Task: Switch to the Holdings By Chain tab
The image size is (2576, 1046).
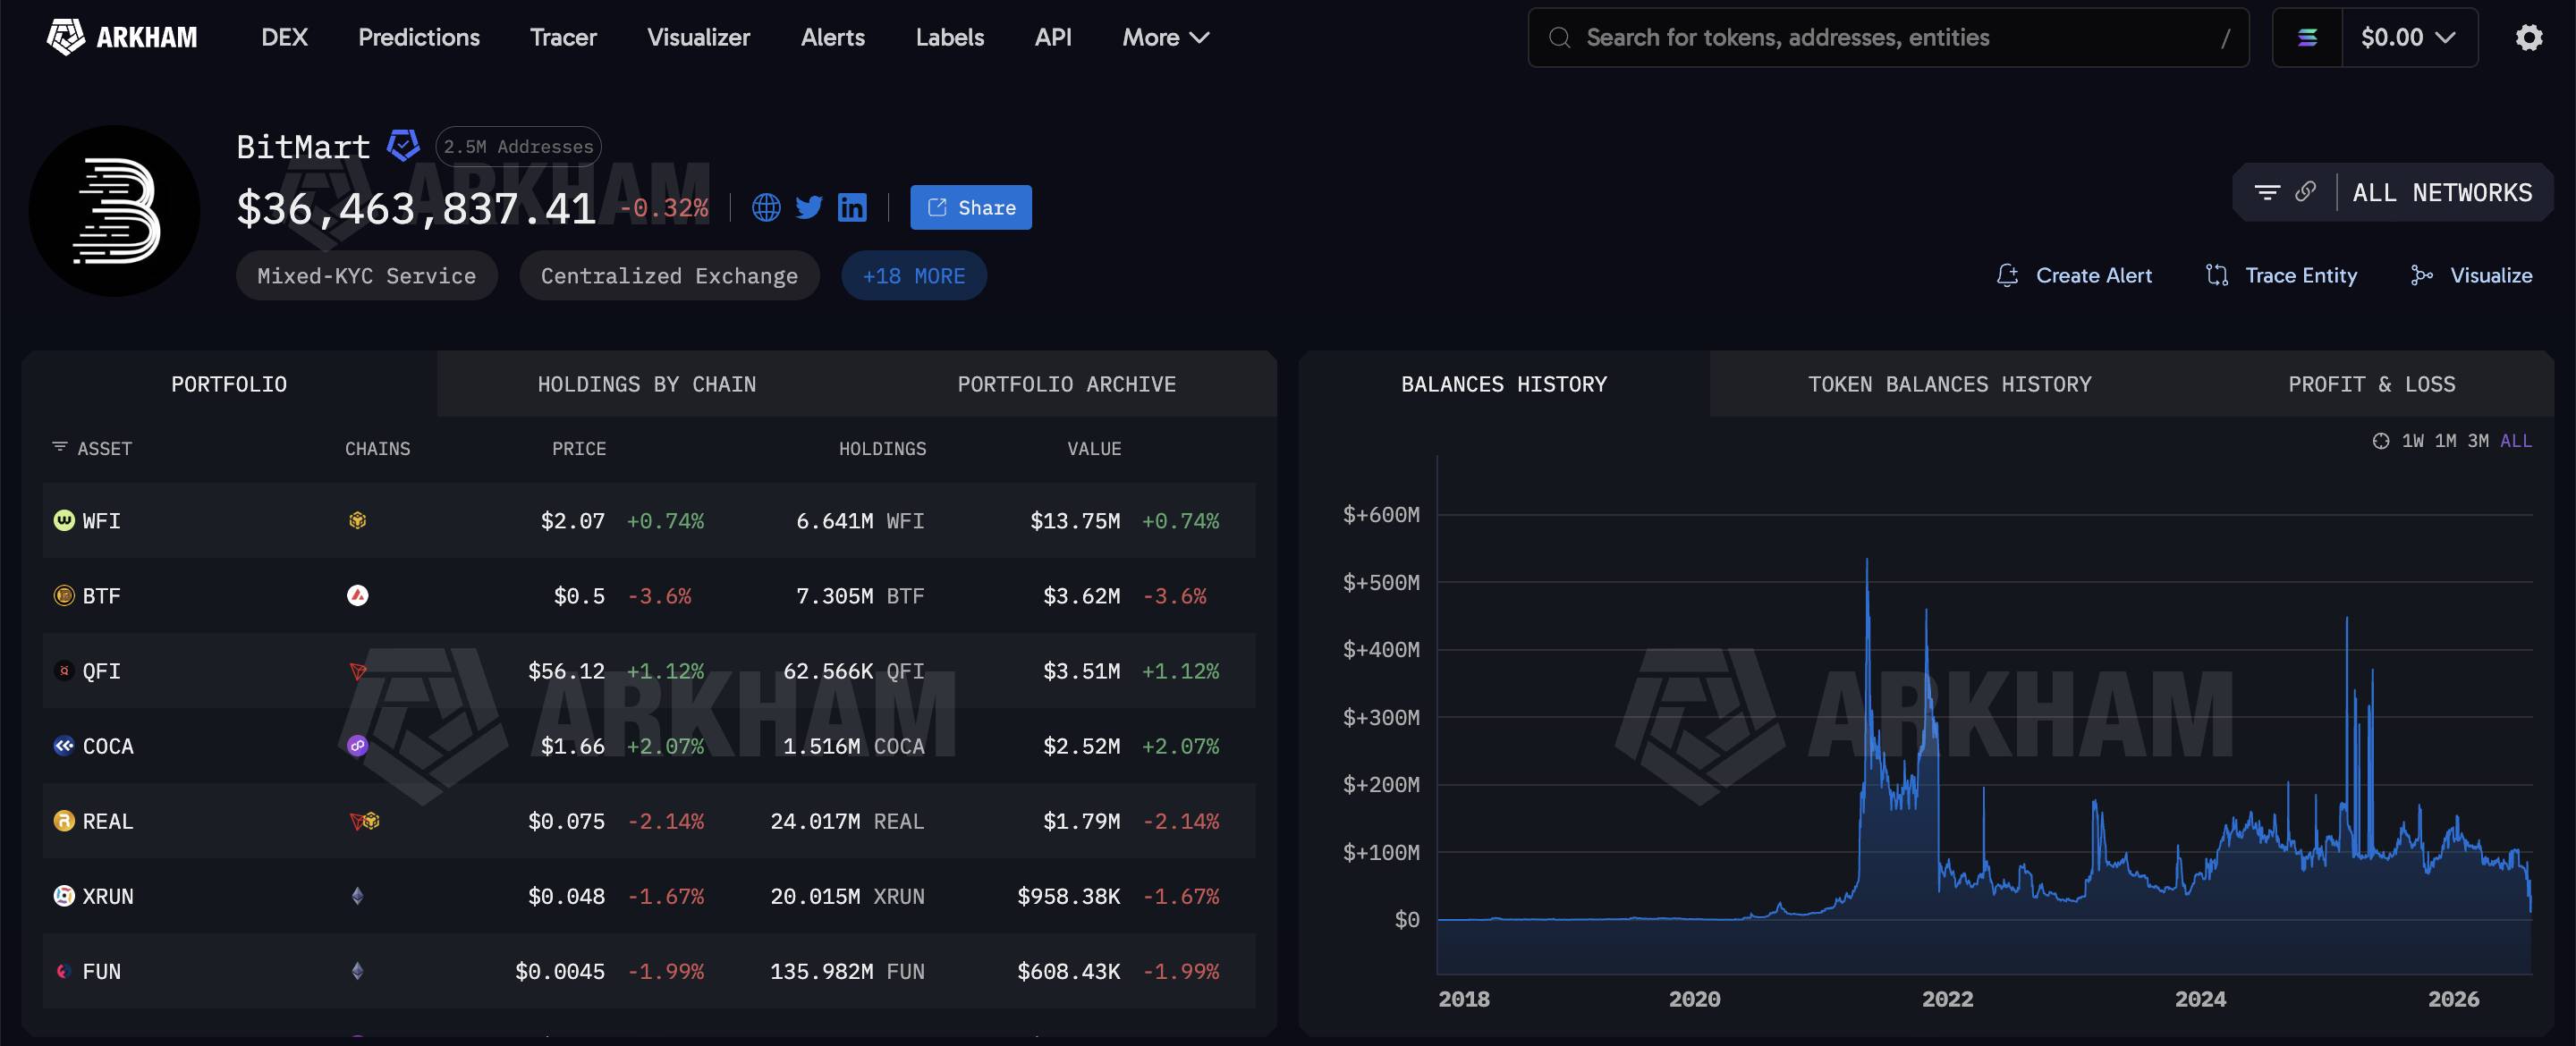Action: click(647, 384)
